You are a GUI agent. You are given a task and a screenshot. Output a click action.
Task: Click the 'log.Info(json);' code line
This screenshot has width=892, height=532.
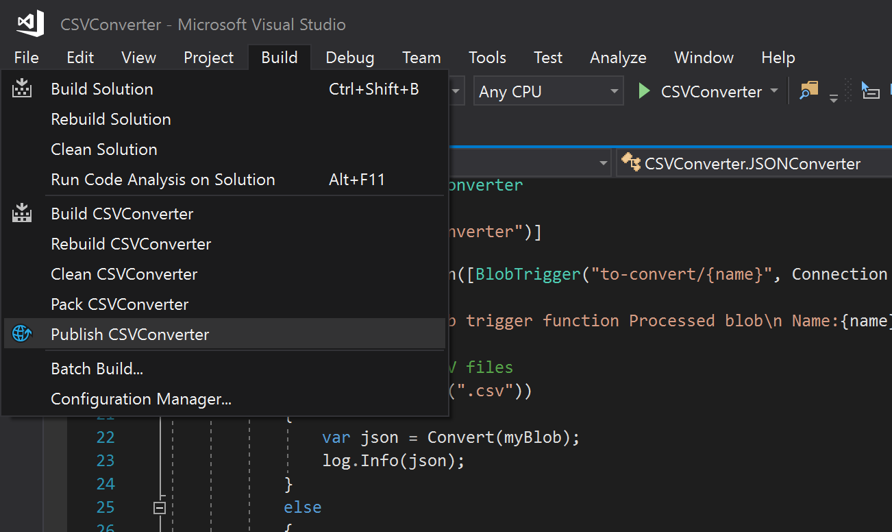[x=393, y=461]
